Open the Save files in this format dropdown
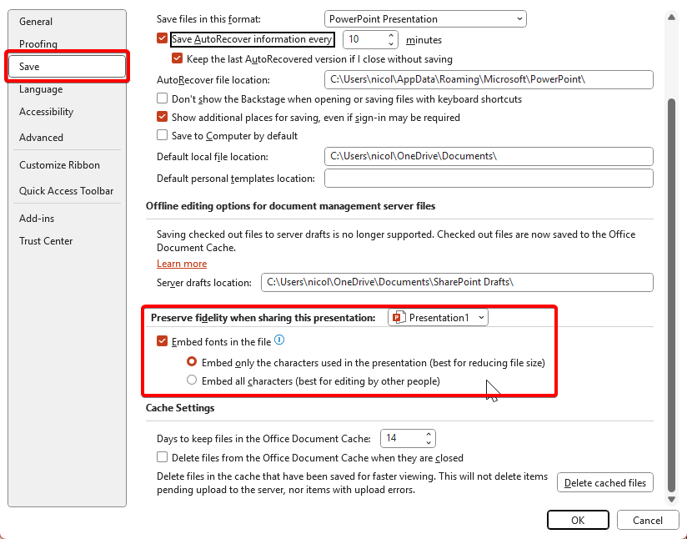The height and width of the screenshot is (539, 687). point(425,19)
